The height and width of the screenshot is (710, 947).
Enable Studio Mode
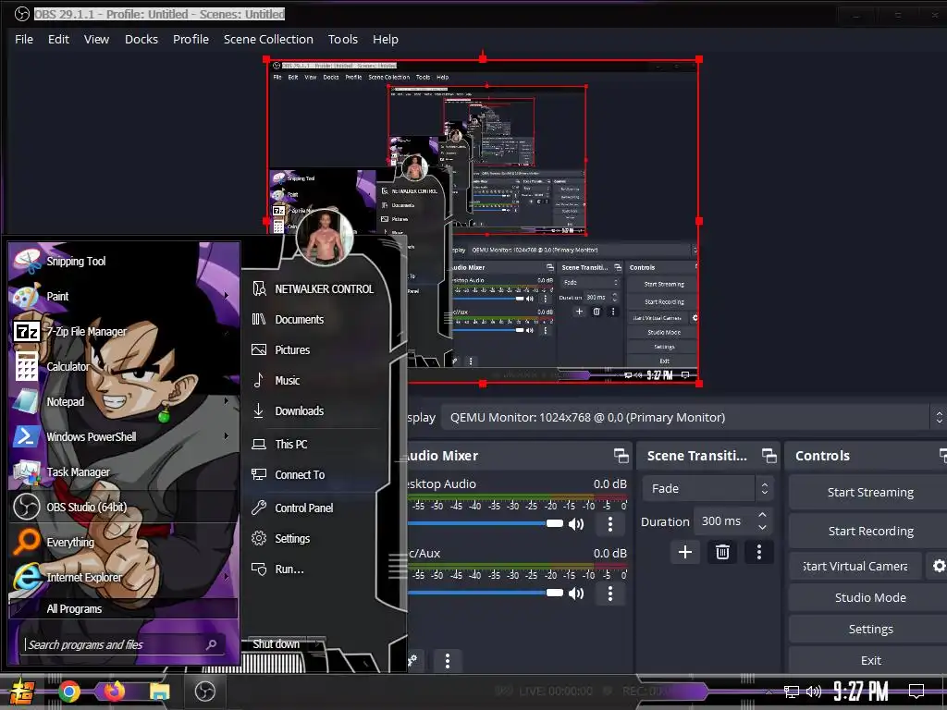pyautogui.click(x=869, y=597)
